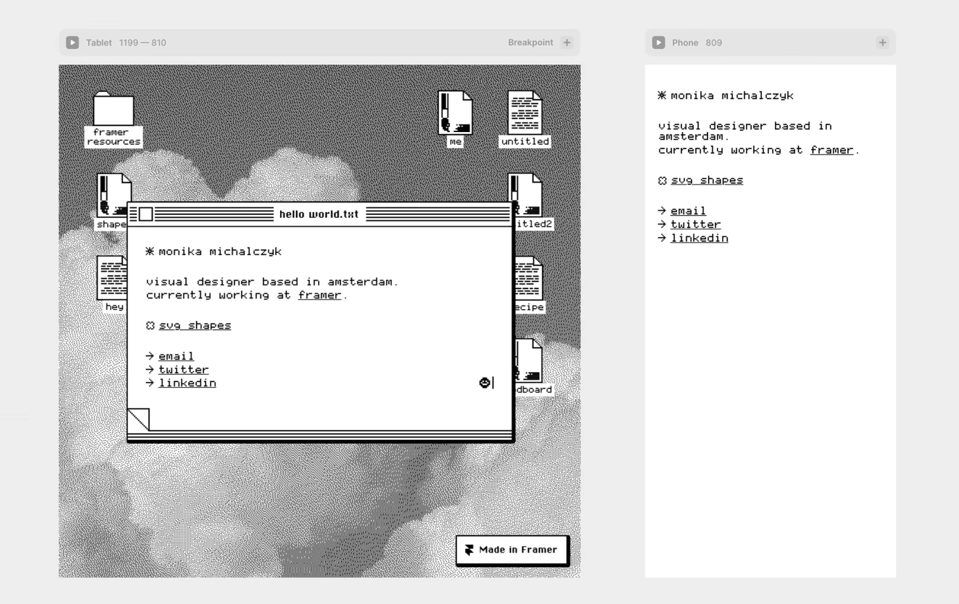This screenshot has width=959, height=604.
Task: Click the Tablet width range 1199 — 810
Action: (143, 43)
